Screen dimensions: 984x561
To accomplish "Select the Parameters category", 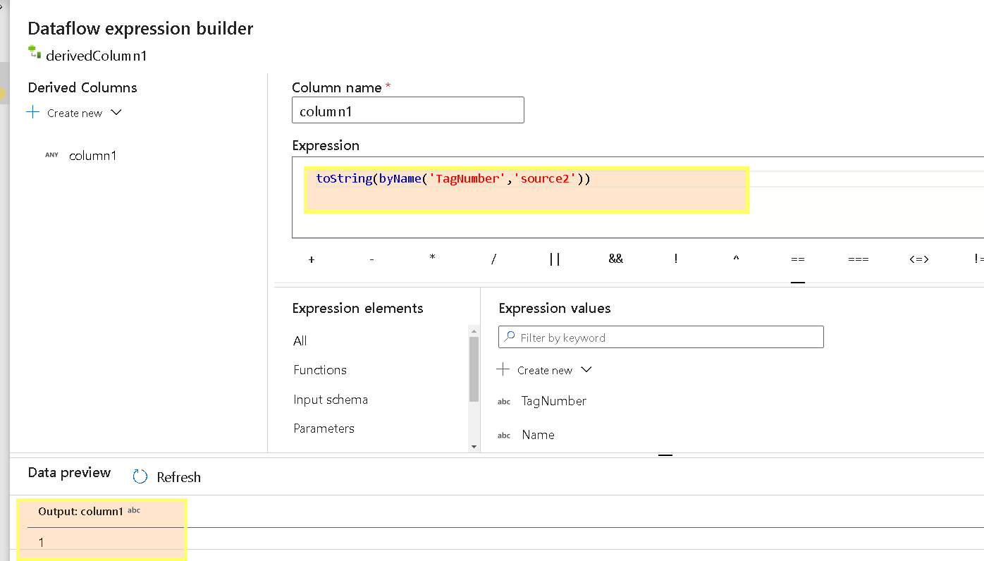I will [x=324, y=429].
